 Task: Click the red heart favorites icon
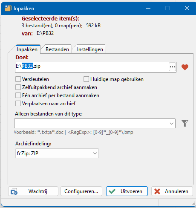(185, 67)
